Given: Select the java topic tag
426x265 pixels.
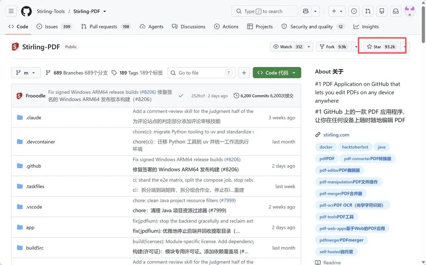Looking at the screenshot, I should [381, 147].
